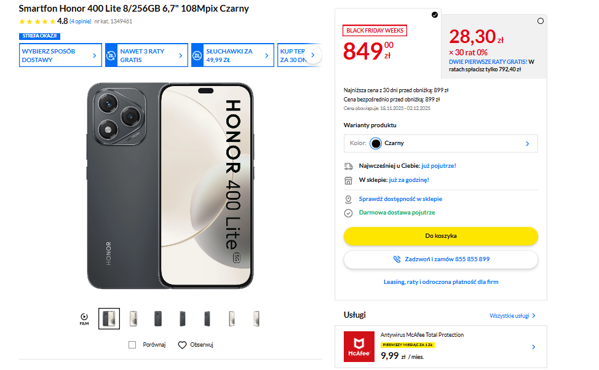
Task: Select the black Czarny color swatch
Action: [x=376, y=143]
